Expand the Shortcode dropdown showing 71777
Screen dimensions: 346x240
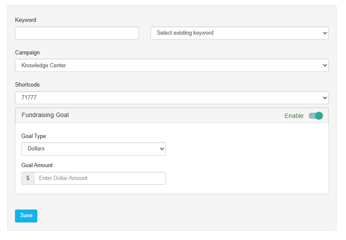(171, 98)
